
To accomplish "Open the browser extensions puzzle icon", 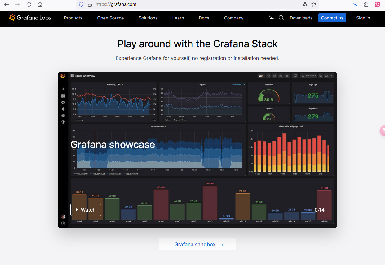I will 366,4.
